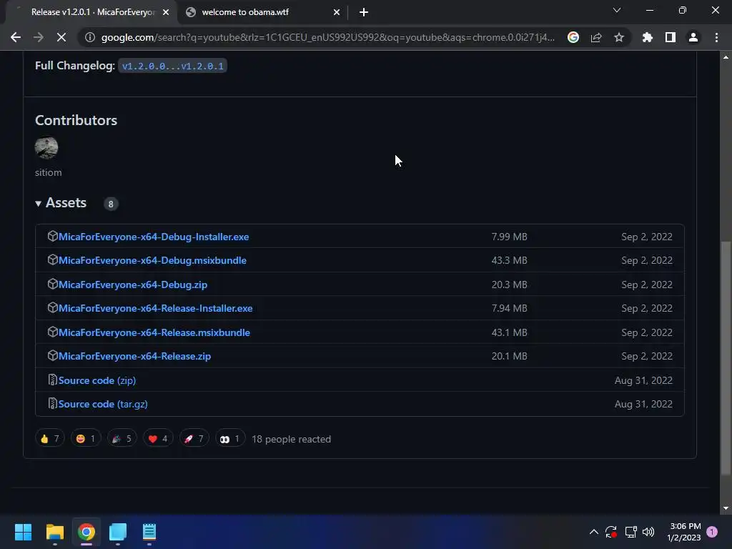
Task: Click the 7.99 MB size text
Action: point(509,237)
